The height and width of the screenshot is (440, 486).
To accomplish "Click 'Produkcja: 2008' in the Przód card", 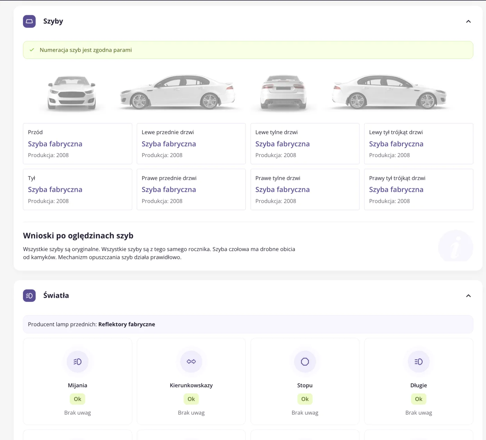I will (48, 155).
